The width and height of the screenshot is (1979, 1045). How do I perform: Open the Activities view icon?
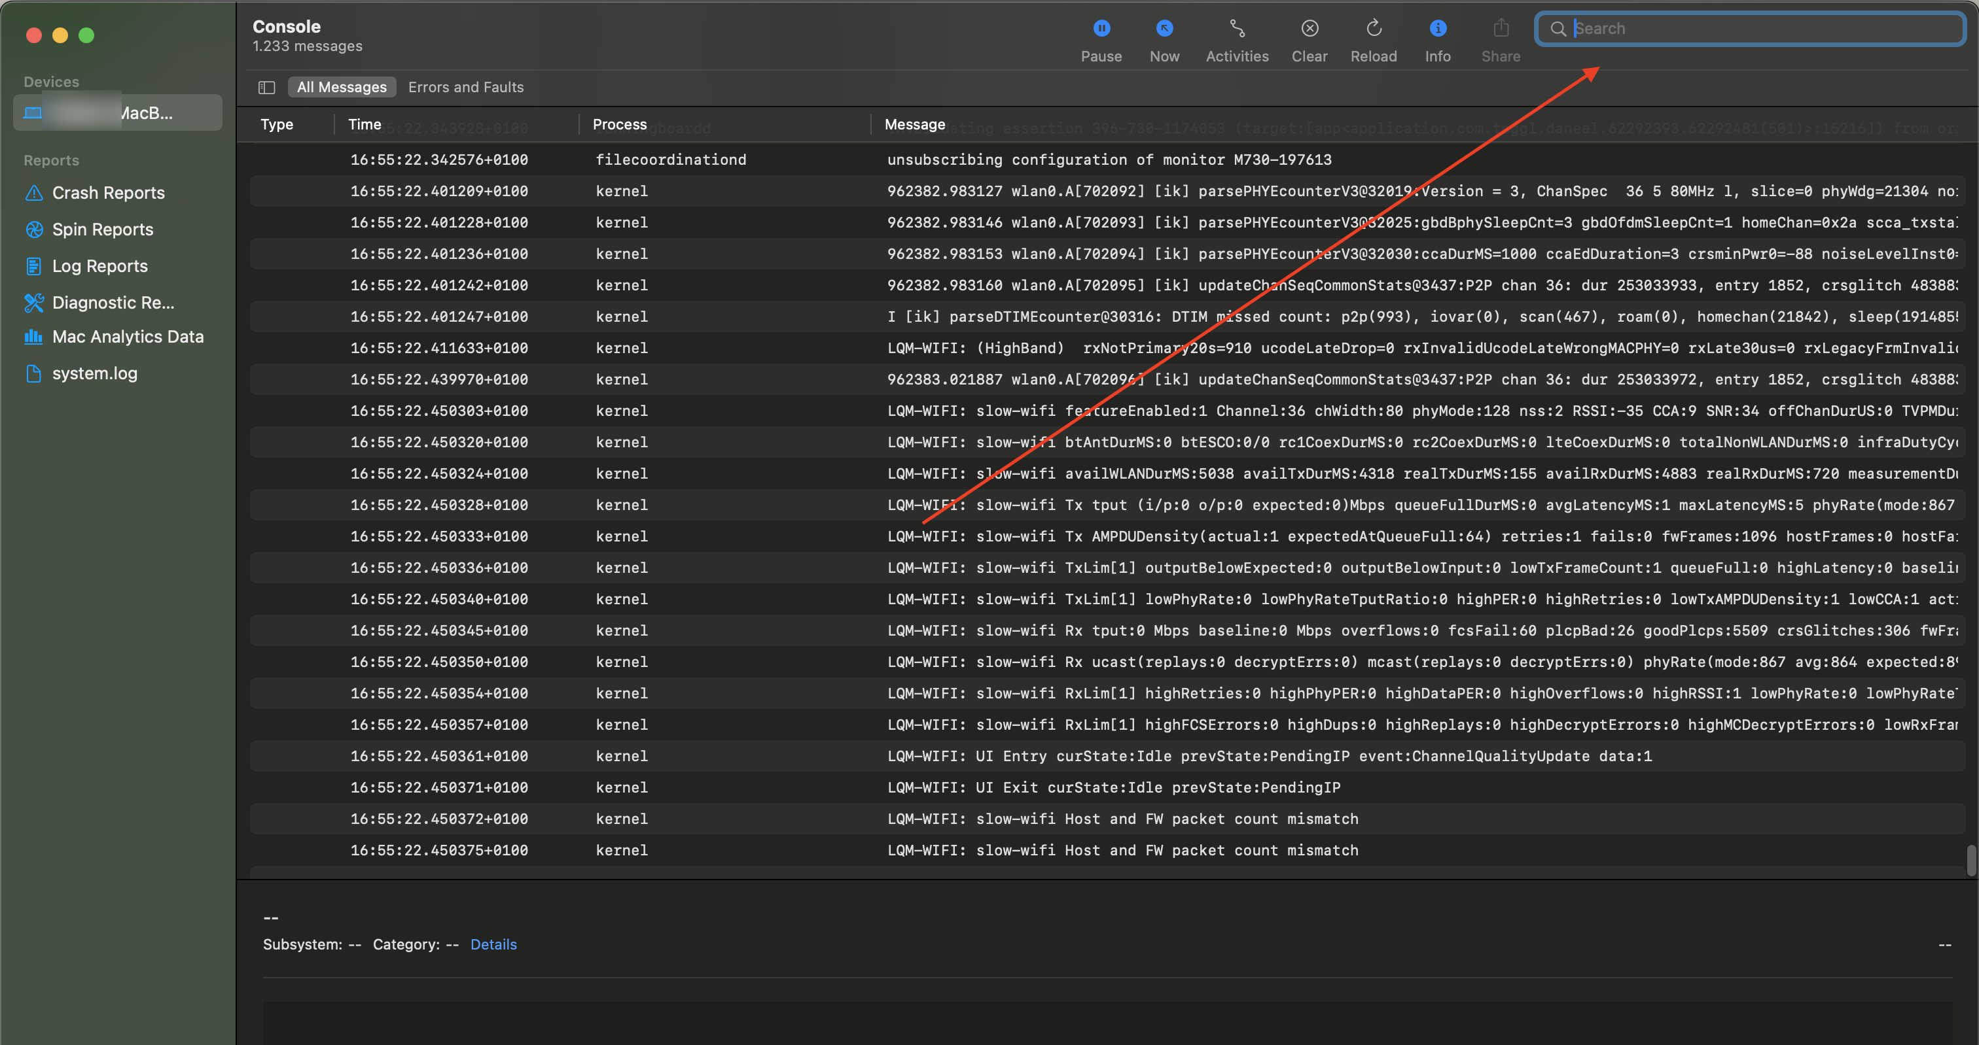pyautogui.click(x=1236, y=29)
